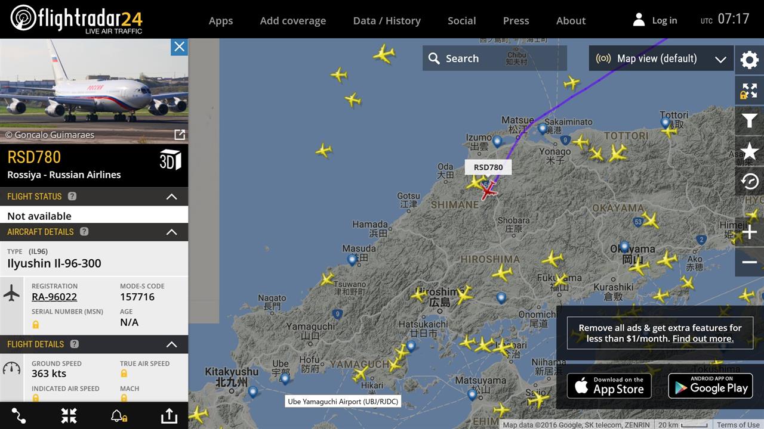This screenshot has width=764, height=429.
Task: Zoom in the map with plus button
Action: (x=749, y=232)
